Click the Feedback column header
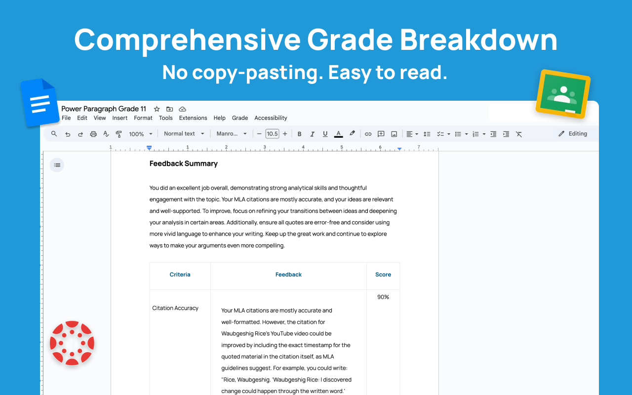Image resolution: width=632 pixels, height=395 pixels. click(x=288, y=275)
